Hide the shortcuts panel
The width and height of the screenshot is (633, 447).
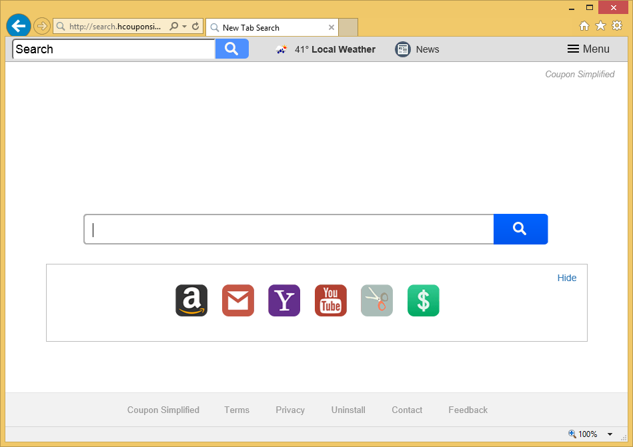click(567, 278)
